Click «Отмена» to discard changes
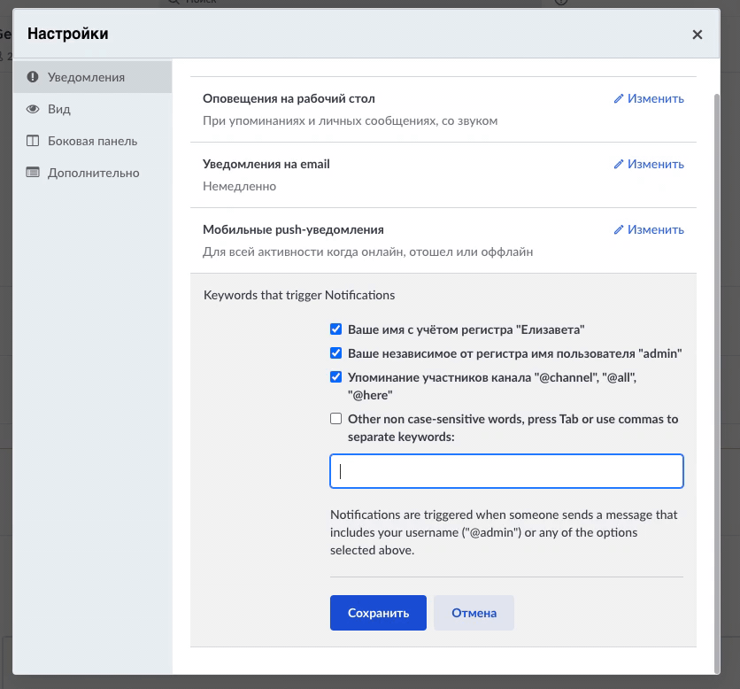Screen dimensions: 740x689 [x=474, y=612]
